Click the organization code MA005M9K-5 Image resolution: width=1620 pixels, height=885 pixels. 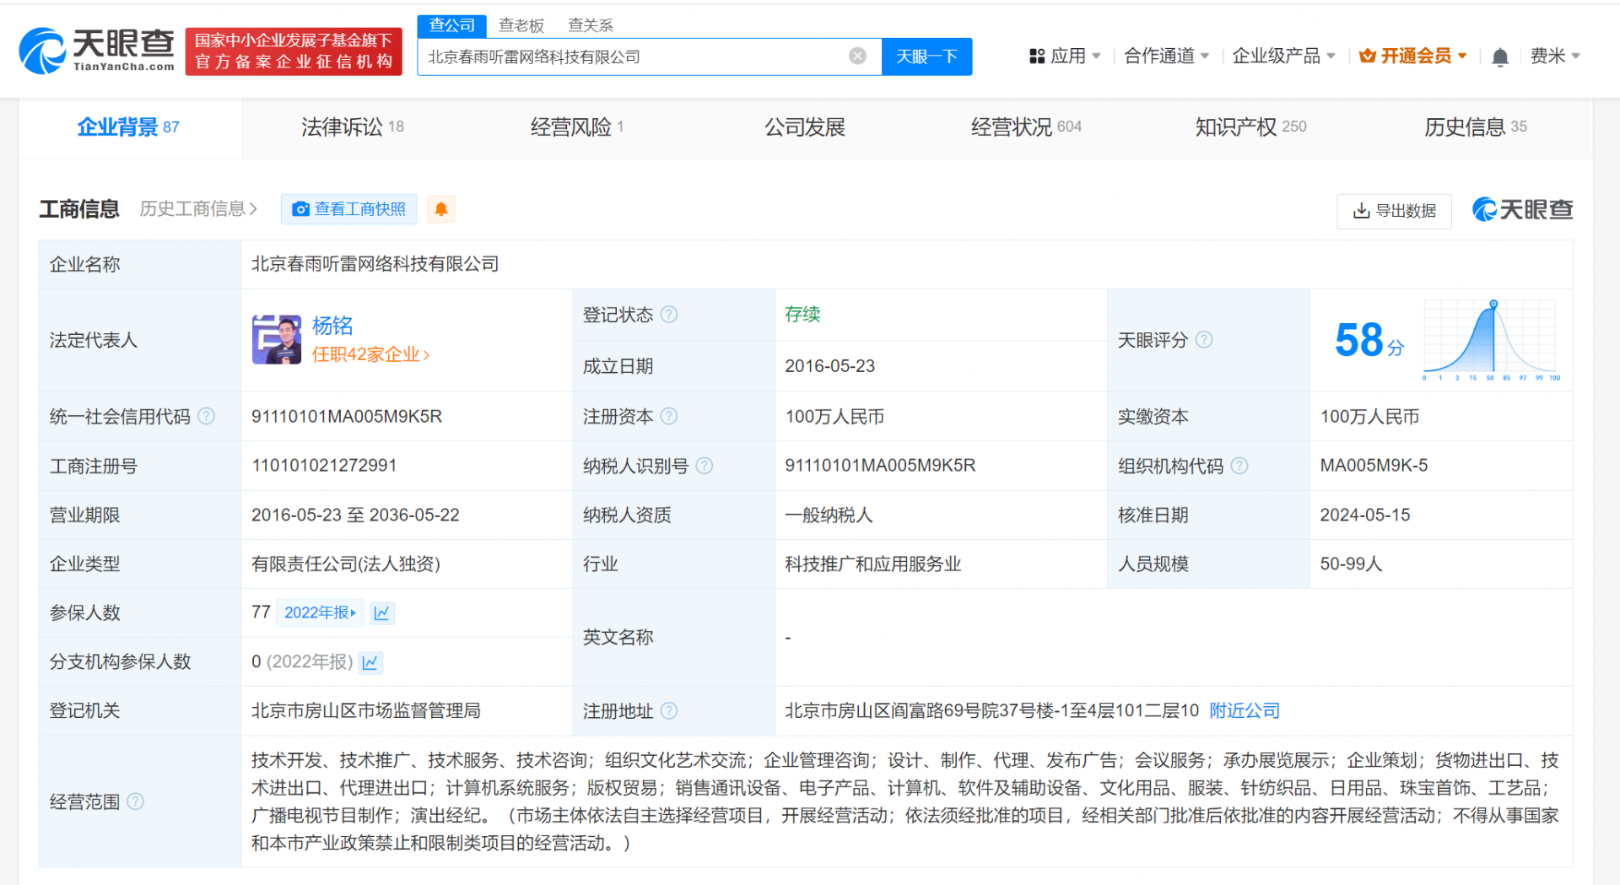1374,466
